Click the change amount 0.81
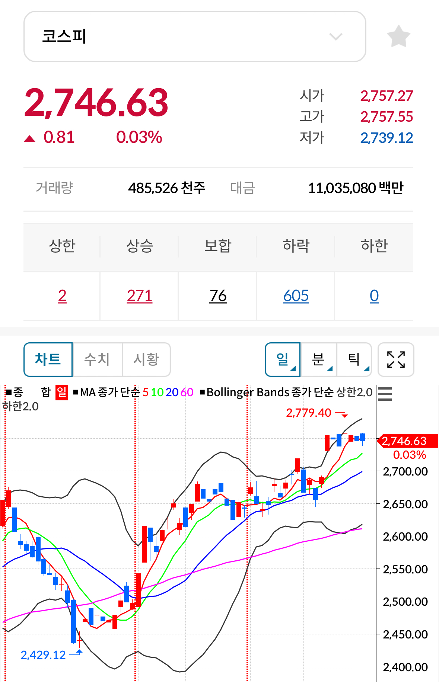This screenshot has height=682, width=439. point(59,137)
